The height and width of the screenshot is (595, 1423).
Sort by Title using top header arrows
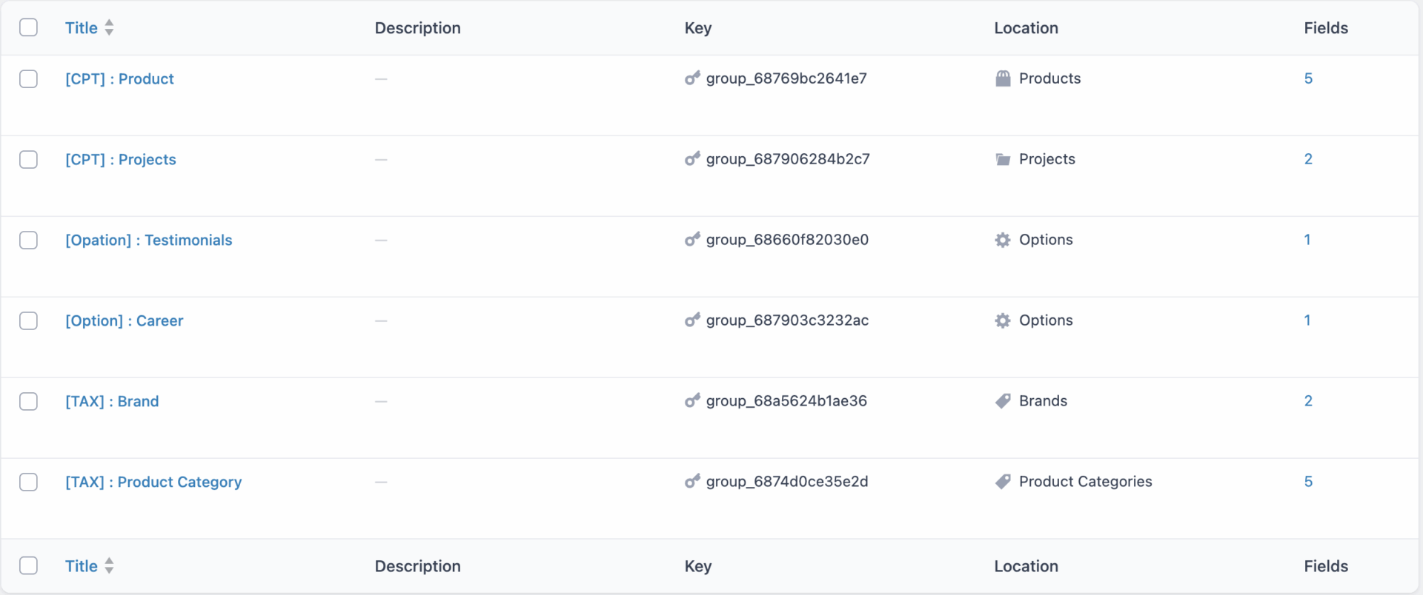[109, 28]
